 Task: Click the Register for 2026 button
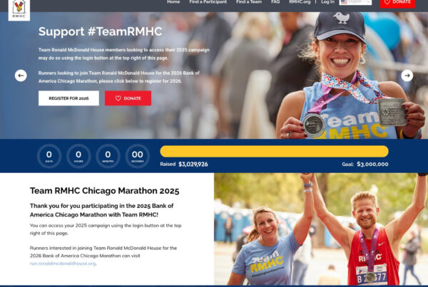pos(68,98)
